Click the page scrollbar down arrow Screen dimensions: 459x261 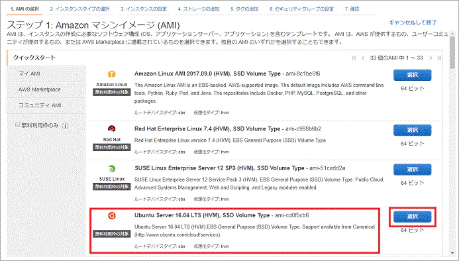pyautogui.click(x=452, y=253)
